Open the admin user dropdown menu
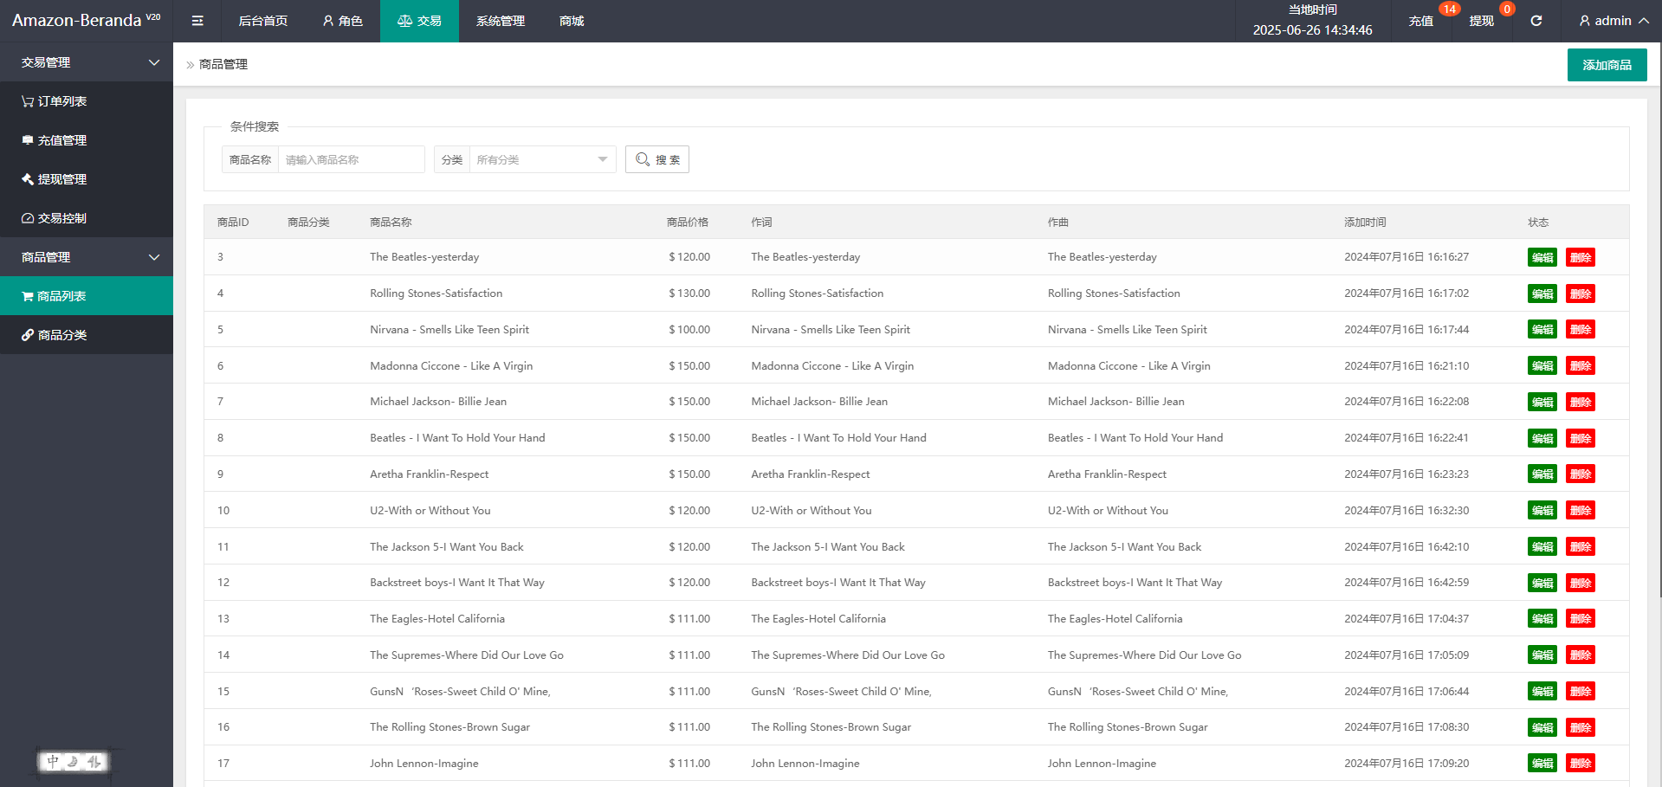 pos(1613,21)
